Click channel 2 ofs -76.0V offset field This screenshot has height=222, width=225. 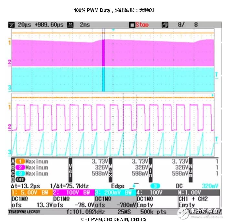[x=74, y=205]
